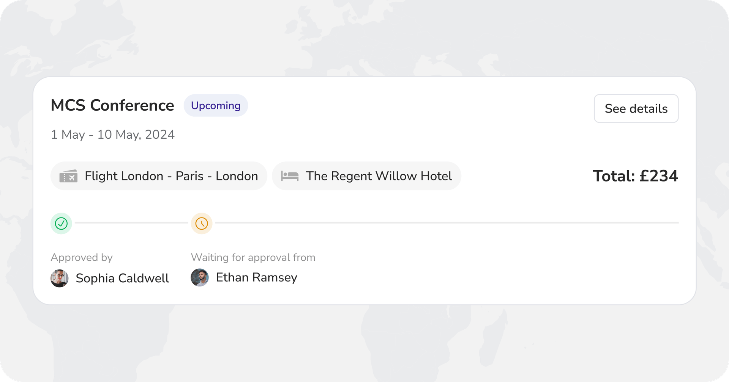Click the green approved checkmark icon
The image size is (729, 382).
click(61, 224)
